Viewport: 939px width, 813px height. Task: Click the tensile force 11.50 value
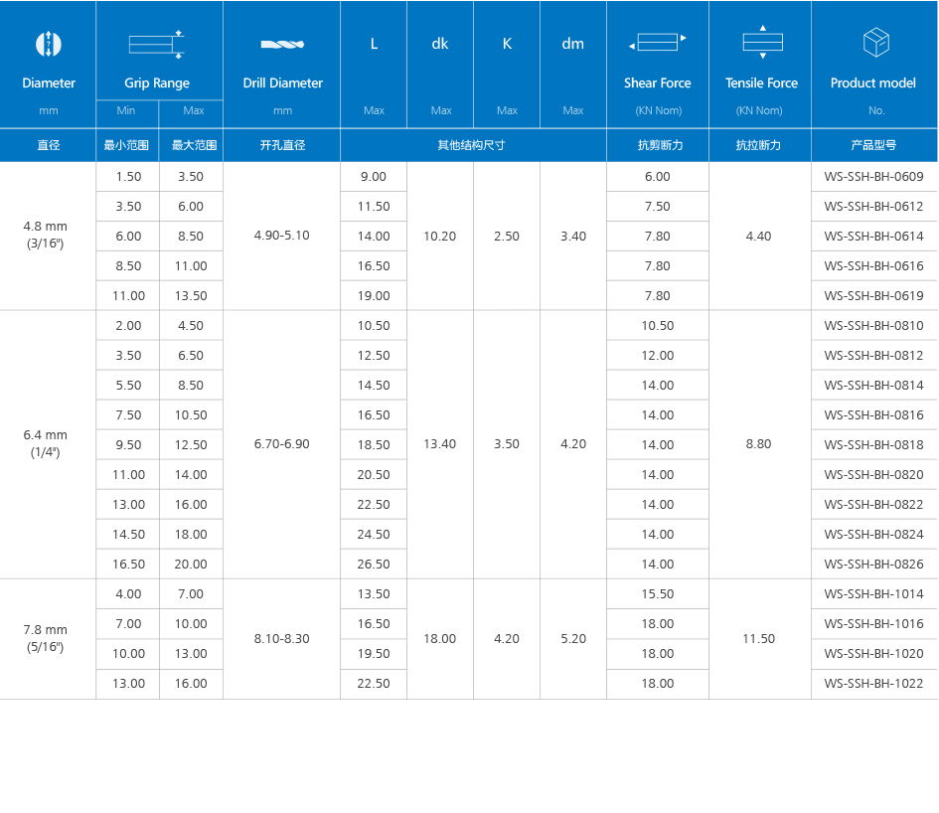pyautogui.click(x=759, y=639)
